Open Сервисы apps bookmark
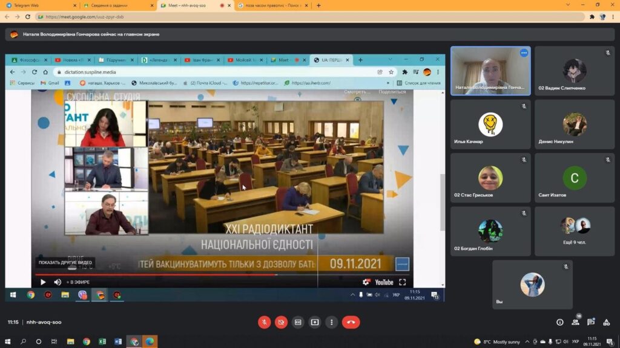 [22, 83]
